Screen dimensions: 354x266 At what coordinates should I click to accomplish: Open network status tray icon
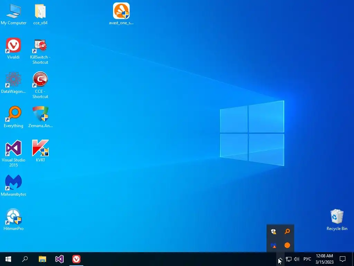pos(289,259)
